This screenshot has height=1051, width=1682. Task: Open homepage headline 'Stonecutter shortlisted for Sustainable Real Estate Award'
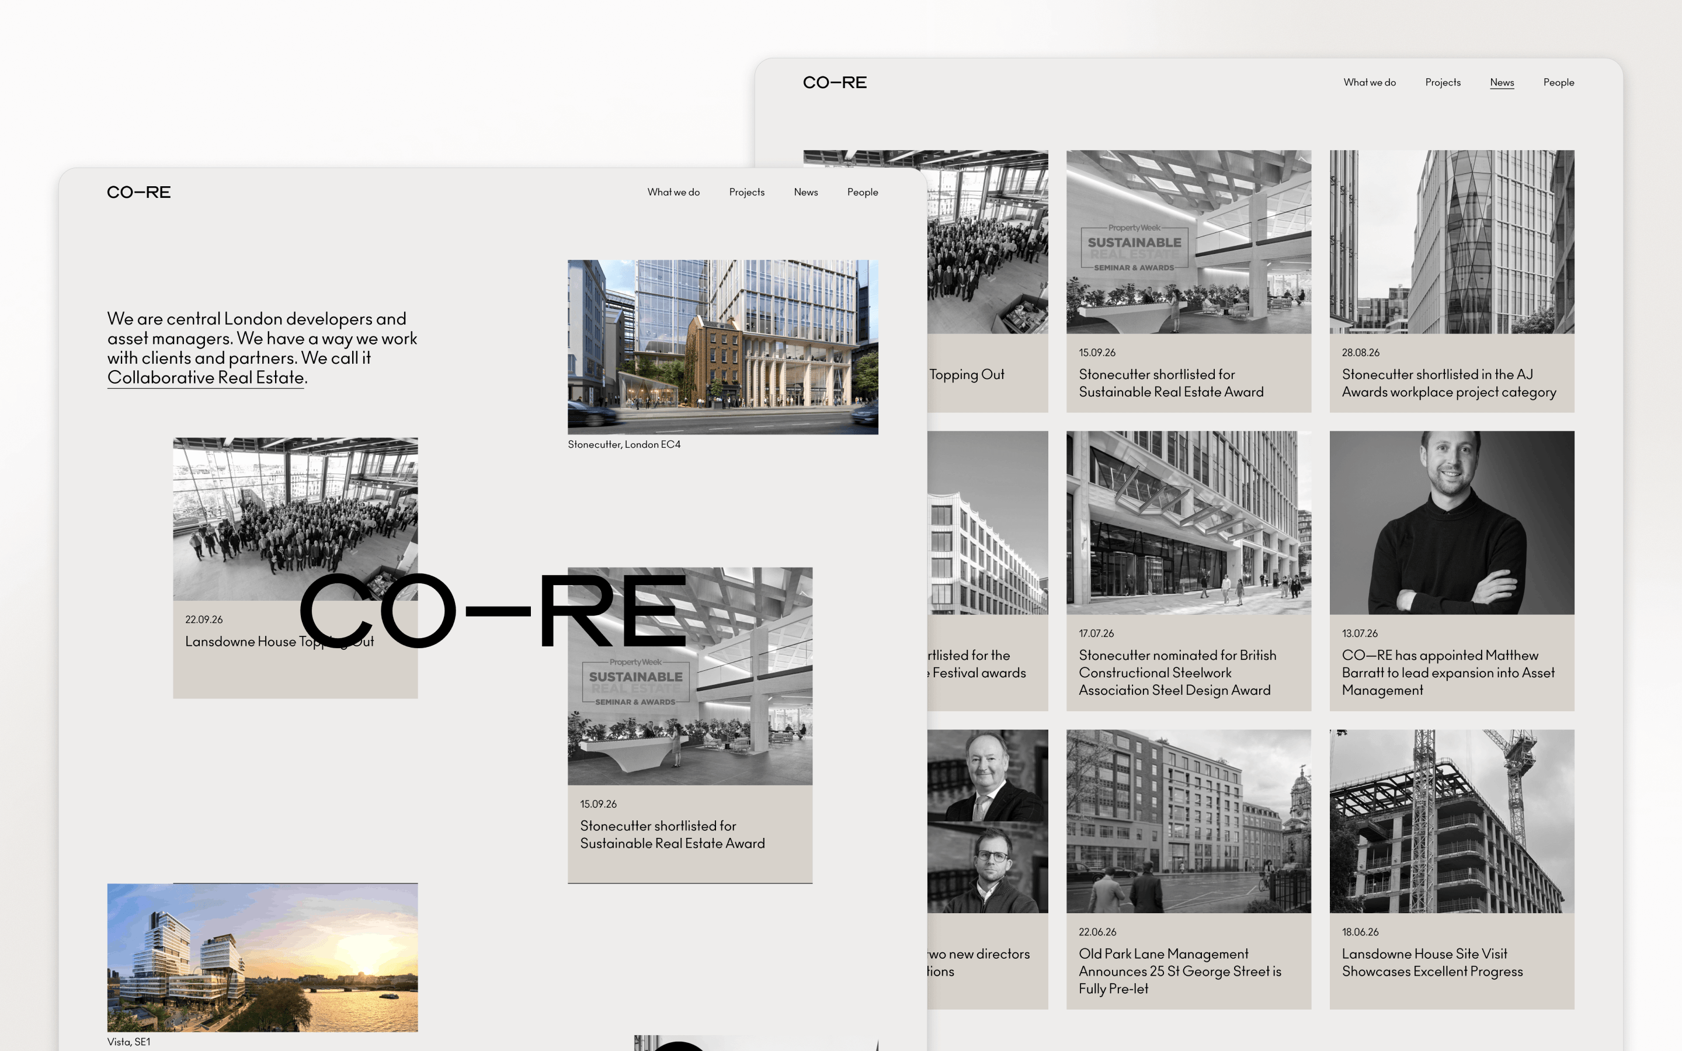coord(672,835)
